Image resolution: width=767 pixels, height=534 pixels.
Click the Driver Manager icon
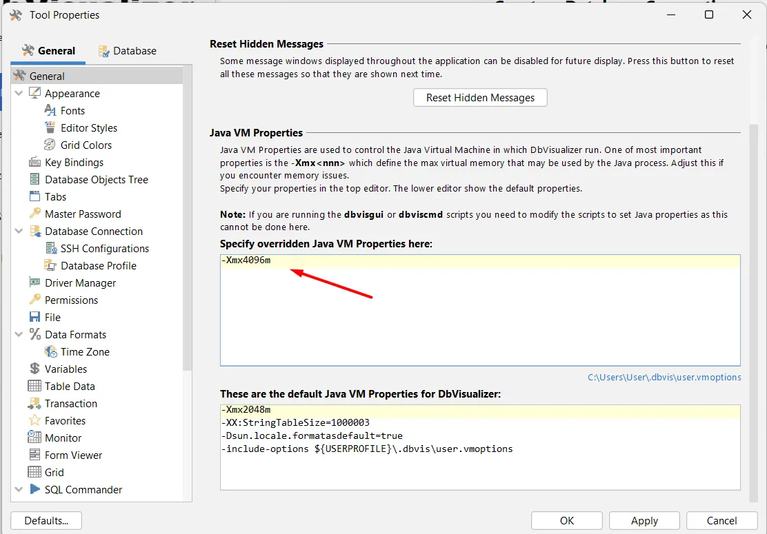[x=34, y=283]
